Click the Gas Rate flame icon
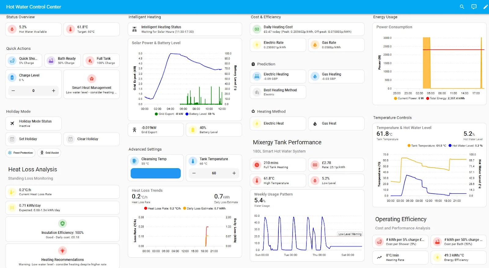This screenshot has height=268, width=489. click(315, 45)
